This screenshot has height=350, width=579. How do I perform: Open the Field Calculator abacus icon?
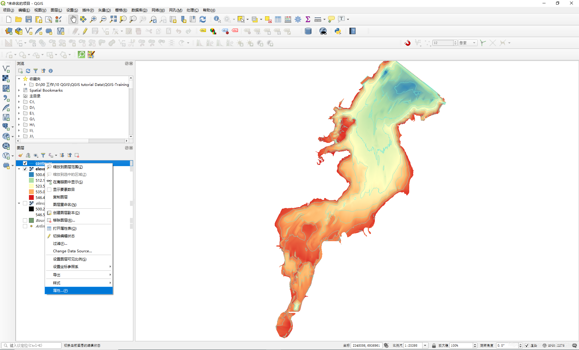click(288, 19)
